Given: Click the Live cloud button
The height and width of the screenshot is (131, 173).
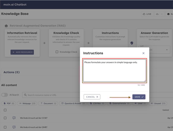Looking at the screenshot, I should [x=147, y=14].
